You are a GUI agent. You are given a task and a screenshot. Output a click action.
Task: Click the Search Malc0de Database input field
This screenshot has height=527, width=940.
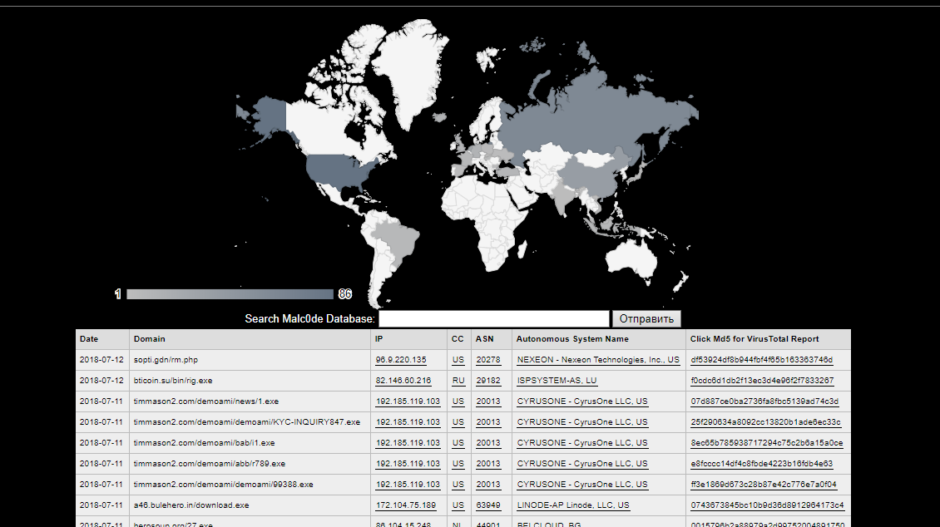point(494,319)
